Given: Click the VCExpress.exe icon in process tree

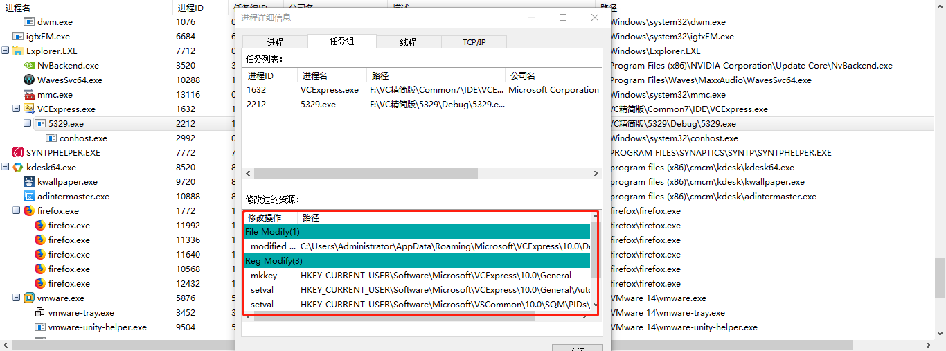Looking at the screenshot, I should tap(28, 109).
